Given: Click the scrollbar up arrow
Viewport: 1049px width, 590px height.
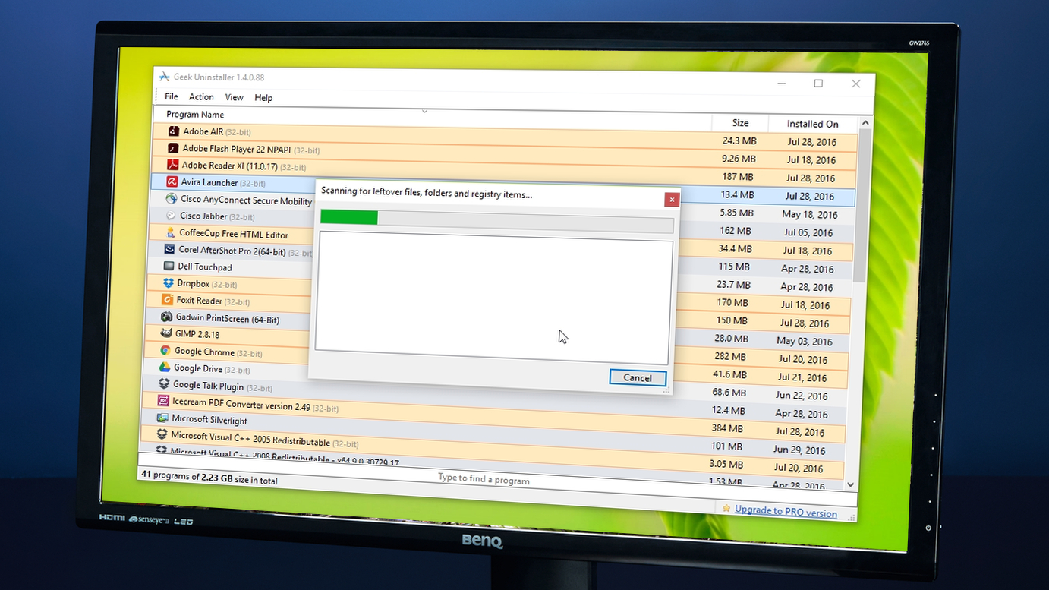Looking at the screenshot, I should coord(865,123).
